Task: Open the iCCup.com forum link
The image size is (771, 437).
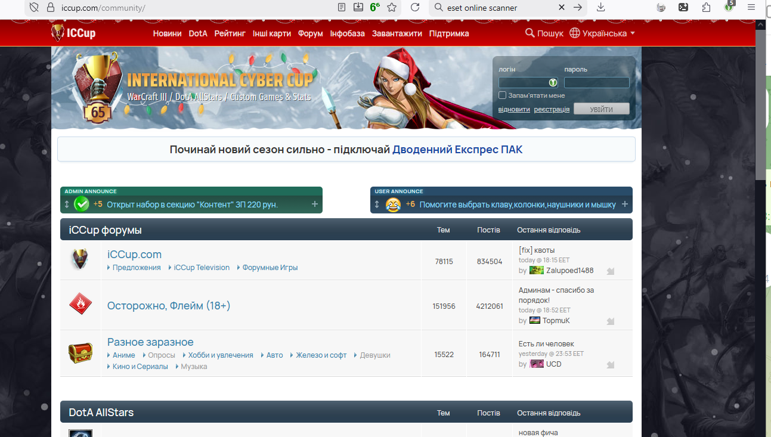Action: pyautogui.click(x=134, y=255)
